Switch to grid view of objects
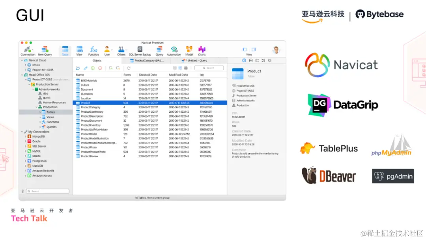 175,68
